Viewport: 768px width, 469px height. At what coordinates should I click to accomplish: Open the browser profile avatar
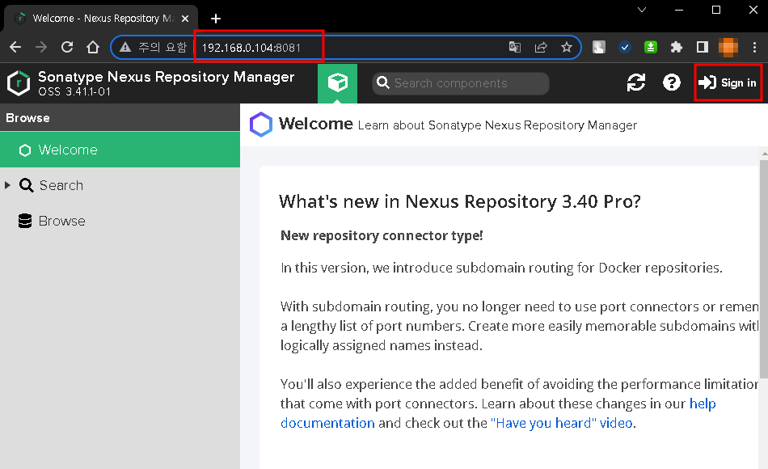pos(728,47)
